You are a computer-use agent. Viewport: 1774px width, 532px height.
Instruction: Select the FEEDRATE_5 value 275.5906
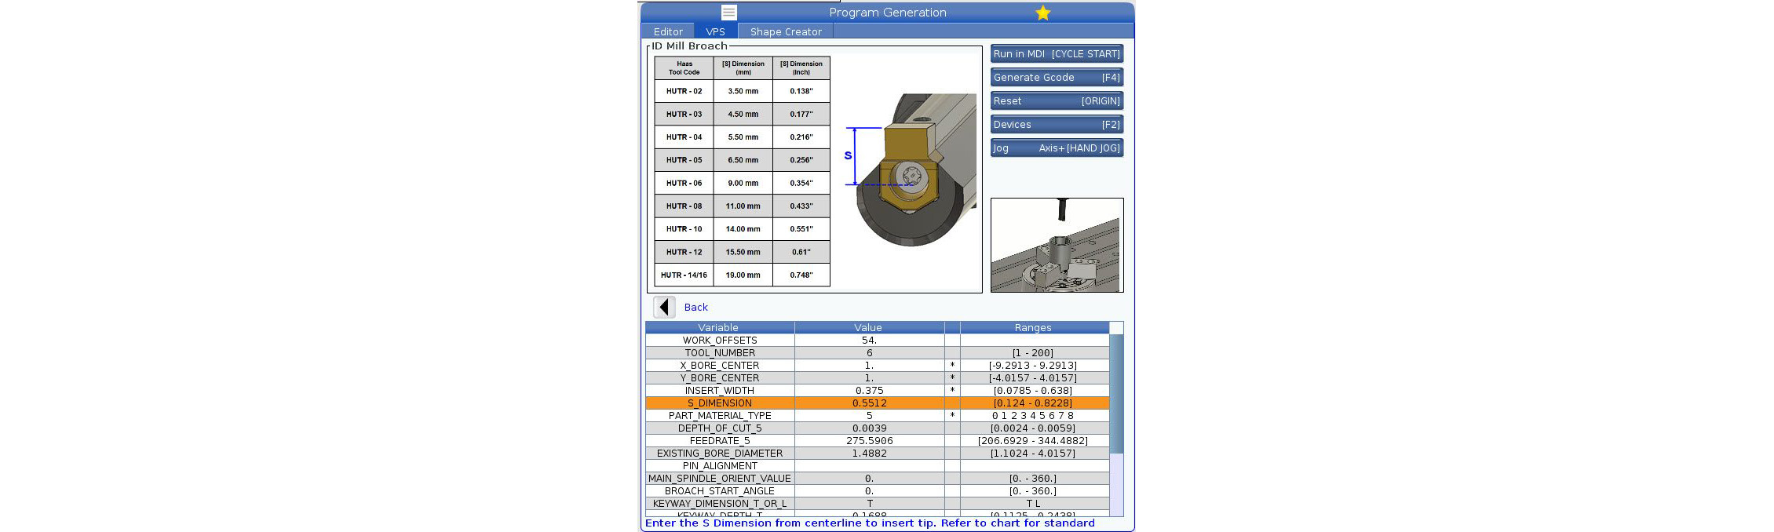(869, 441)
